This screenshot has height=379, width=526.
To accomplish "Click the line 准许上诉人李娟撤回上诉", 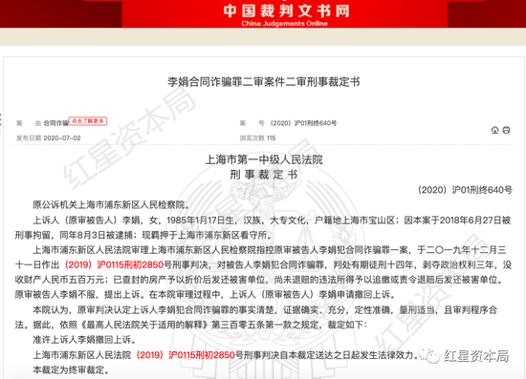I will (84, 340).
